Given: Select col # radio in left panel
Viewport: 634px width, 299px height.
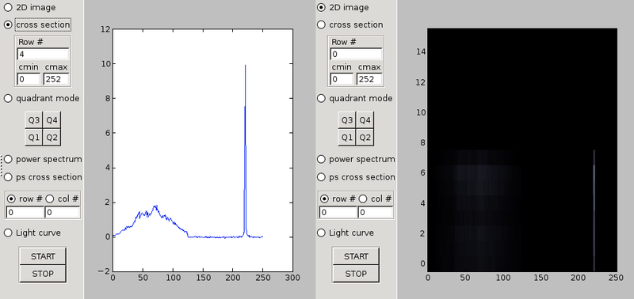Looking at the screenshot, I should click(x=50, y=199).
